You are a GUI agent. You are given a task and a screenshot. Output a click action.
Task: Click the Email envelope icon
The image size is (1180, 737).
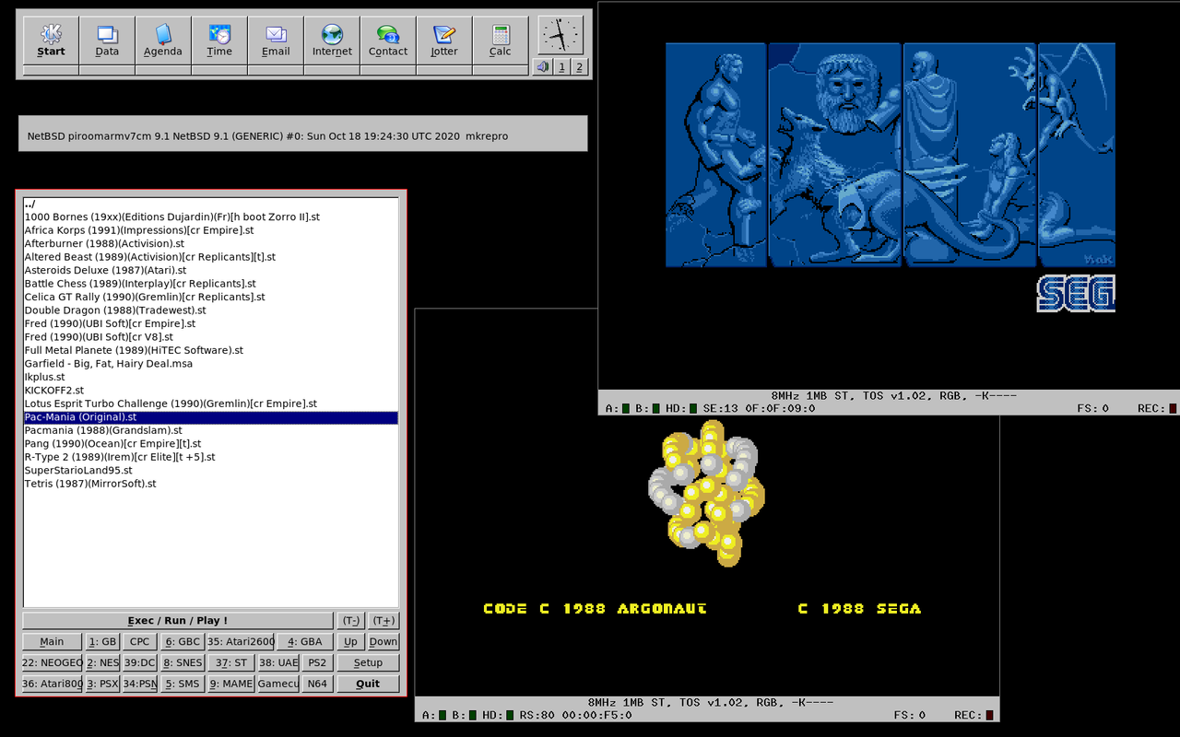[276, 41]
